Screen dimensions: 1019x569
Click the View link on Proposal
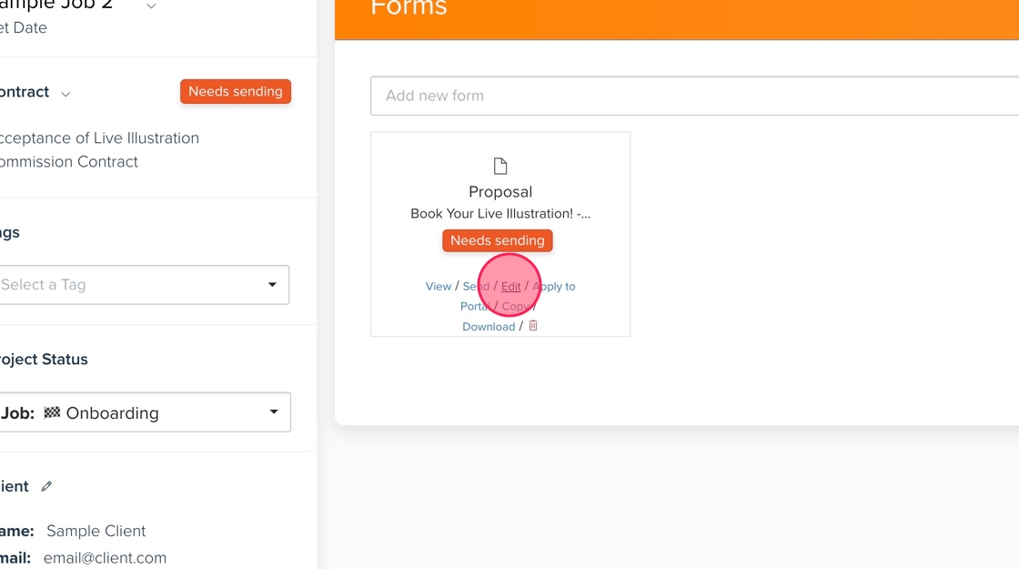tap(439, 286)
